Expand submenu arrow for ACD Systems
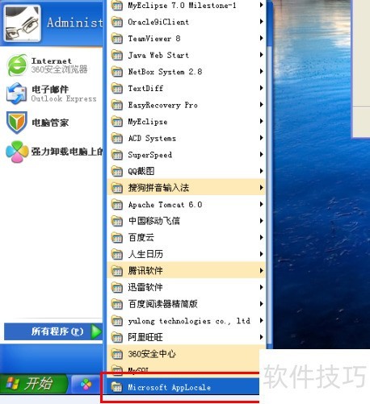This screenshot has height=404, width=370. click(x=261, y=138)
